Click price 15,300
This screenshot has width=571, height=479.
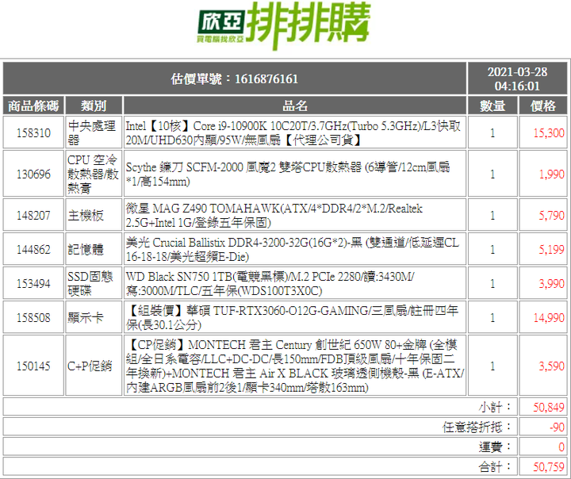tap(549, 132)
